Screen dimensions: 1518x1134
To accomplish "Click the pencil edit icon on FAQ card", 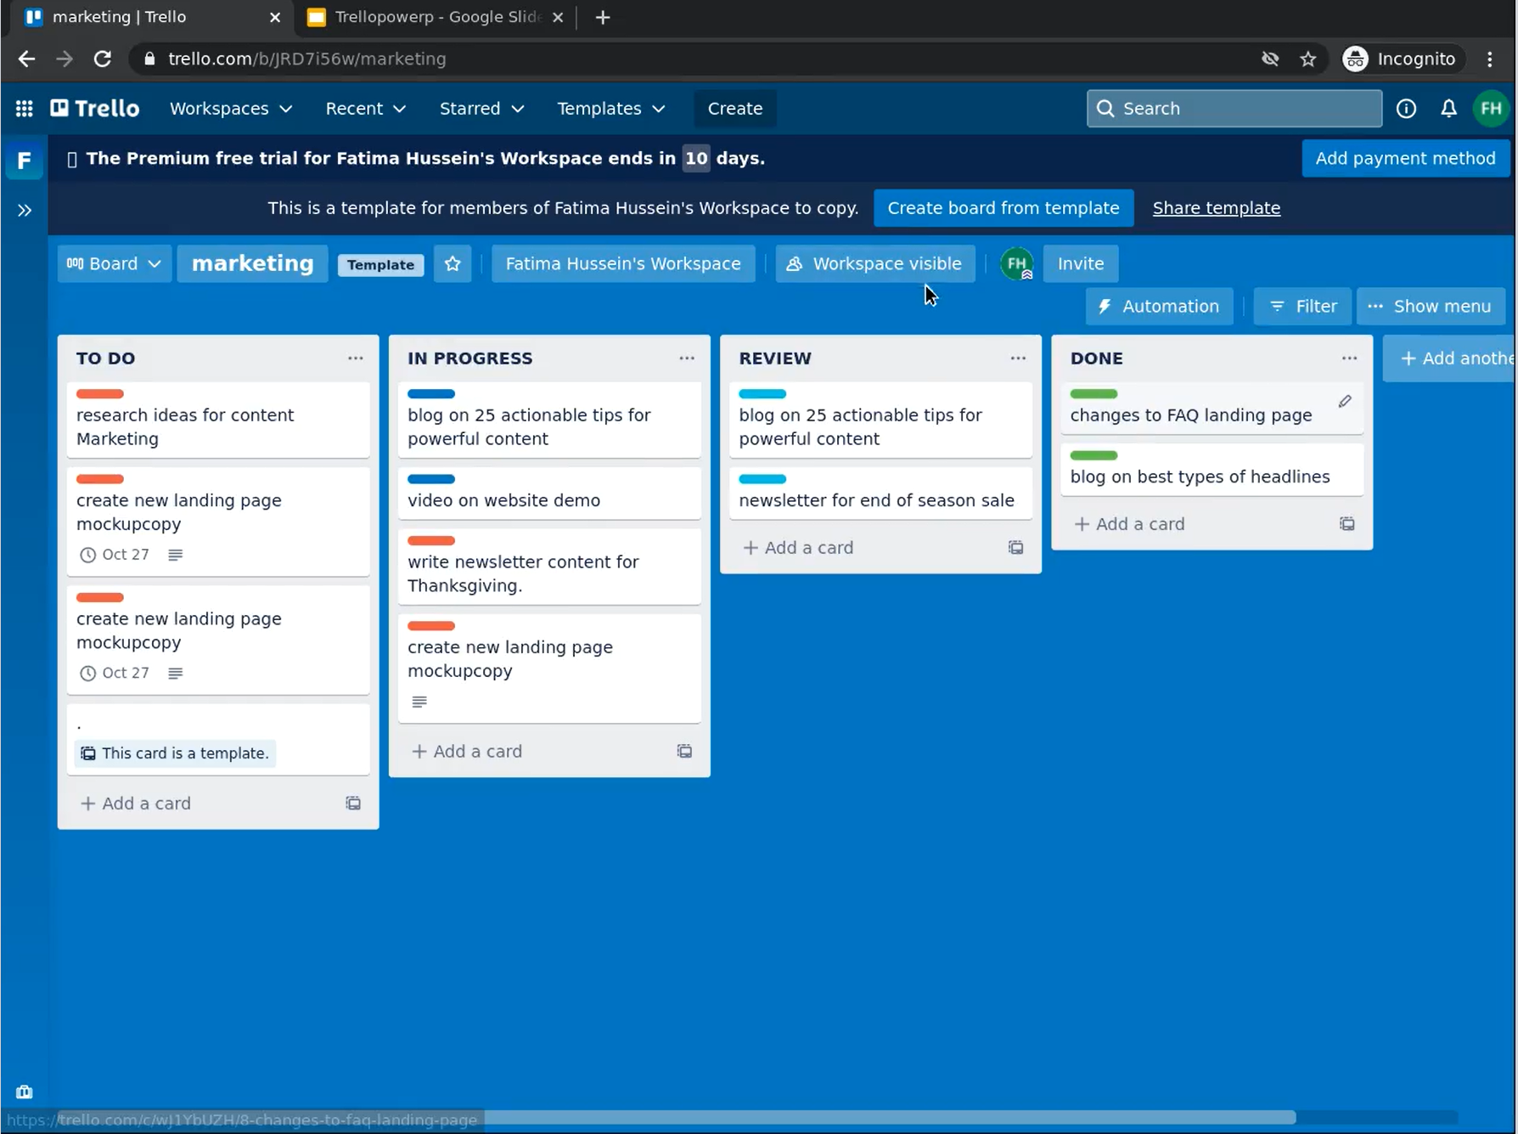I will [x=1345, y=401].
